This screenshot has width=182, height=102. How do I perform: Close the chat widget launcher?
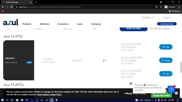(176, 93)
